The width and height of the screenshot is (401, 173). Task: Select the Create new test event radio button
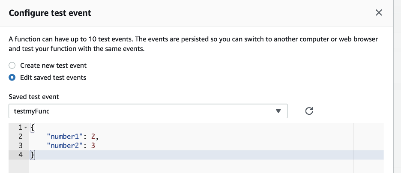[x=12, y=66]
